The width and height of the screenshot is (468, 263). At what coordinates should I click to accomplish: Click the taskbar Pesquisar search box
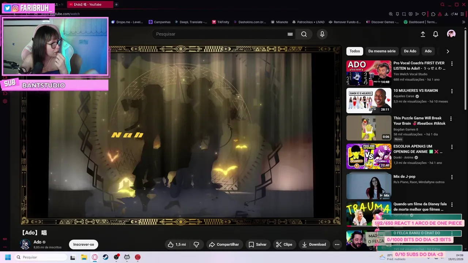click(x=41, y=257)
